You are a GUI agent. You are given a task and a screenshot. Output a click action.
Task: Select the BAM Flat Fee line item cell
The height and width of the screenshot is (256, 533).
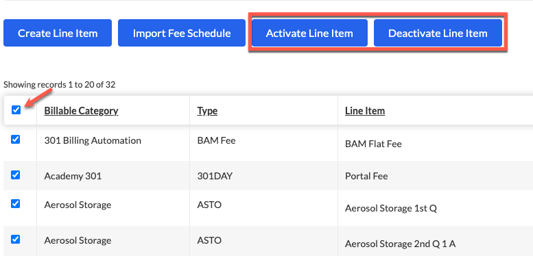point(373,144)
